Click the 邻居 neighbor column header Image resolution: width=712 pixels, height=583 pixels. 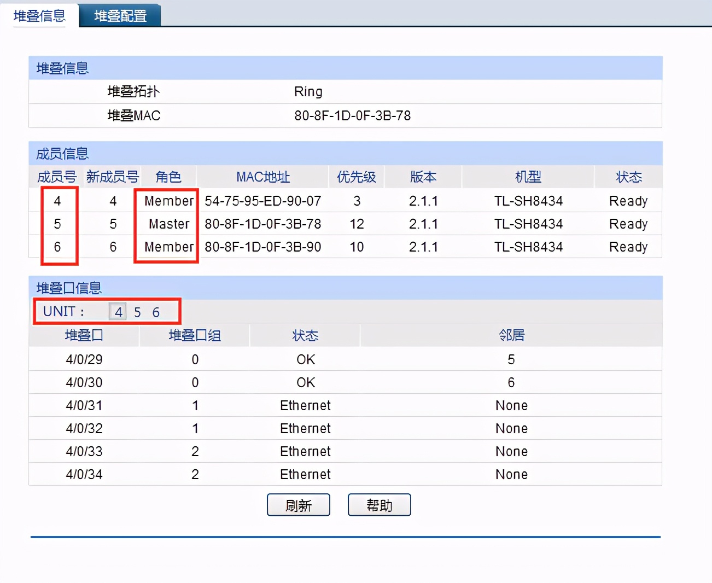click(x=511, y=335)
